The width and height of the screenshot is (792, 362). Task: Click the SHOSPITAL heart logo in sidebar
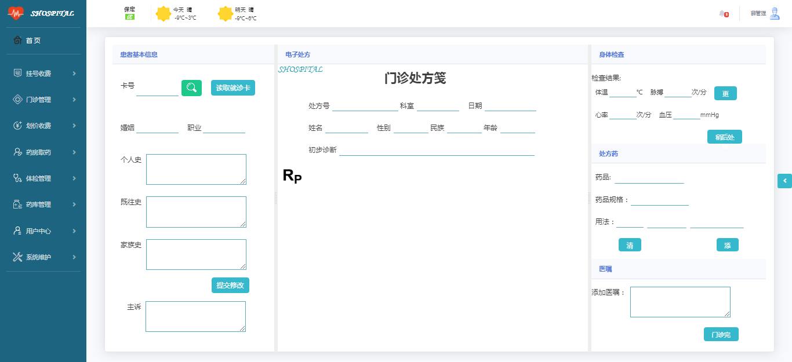click(16, 13)
